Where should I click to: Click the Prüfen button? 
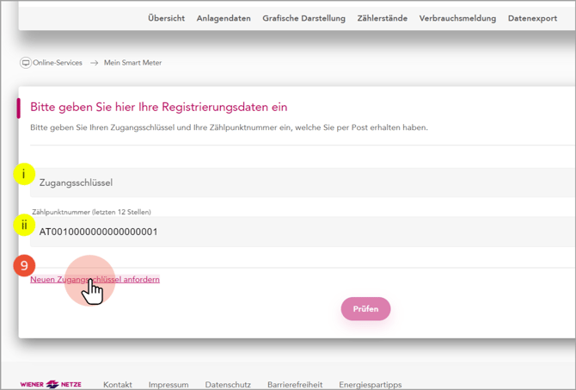click(x=365, y=309)
